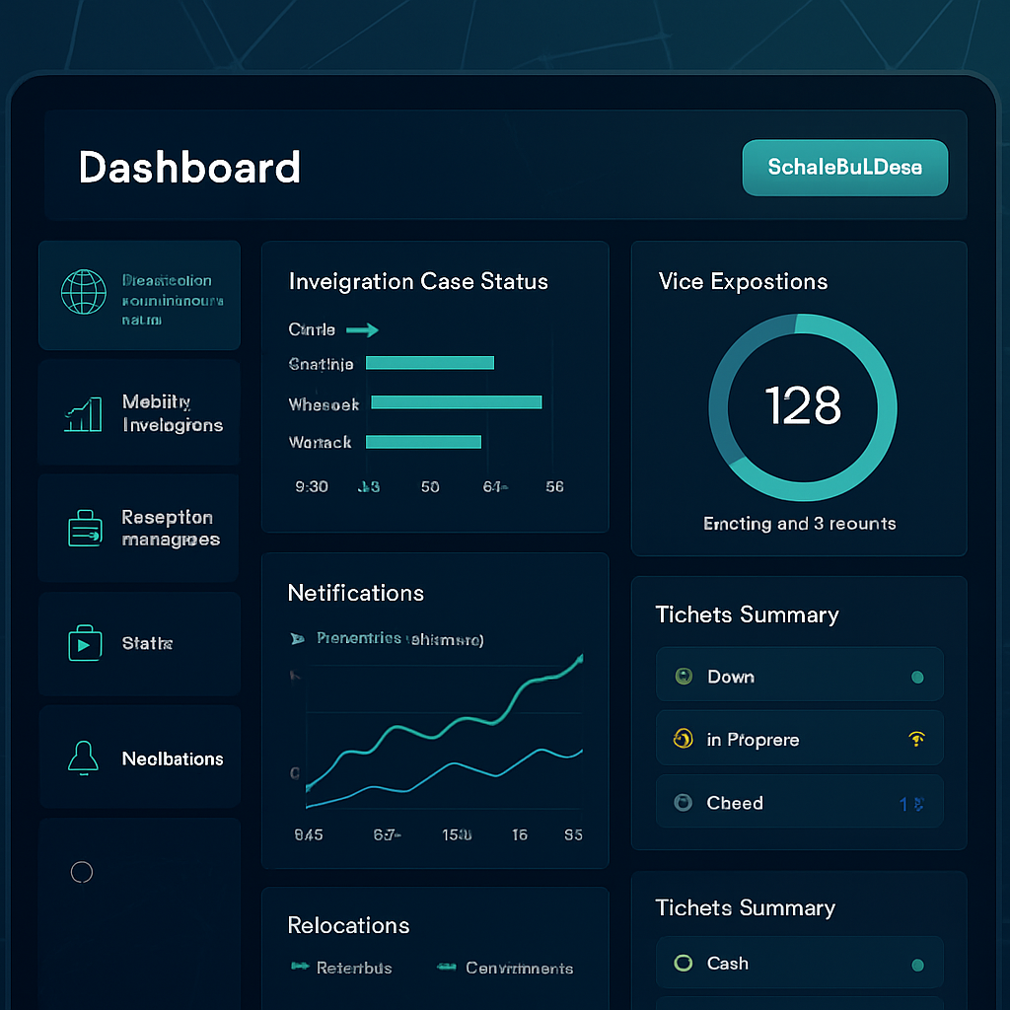Open the Cash ticket row
Screen dimensions: 1010x1010
tap(799, 964)
